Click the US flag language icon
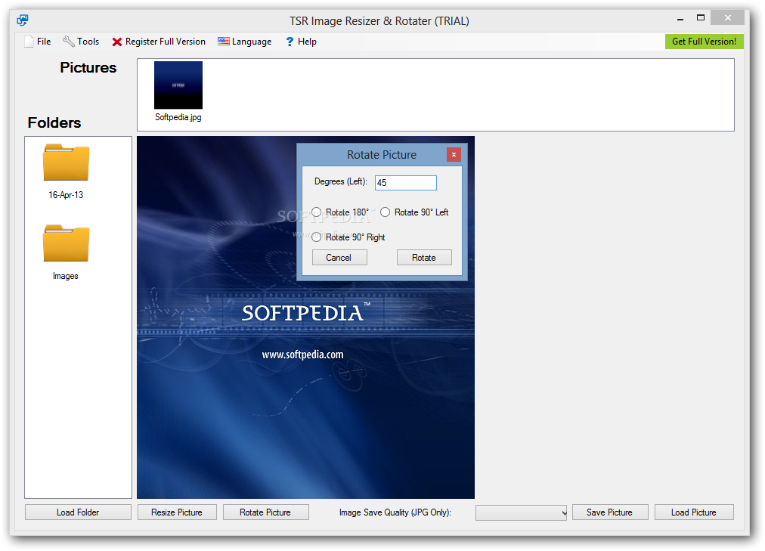Screen dimensions: 765x551 (x=224, y=42)
